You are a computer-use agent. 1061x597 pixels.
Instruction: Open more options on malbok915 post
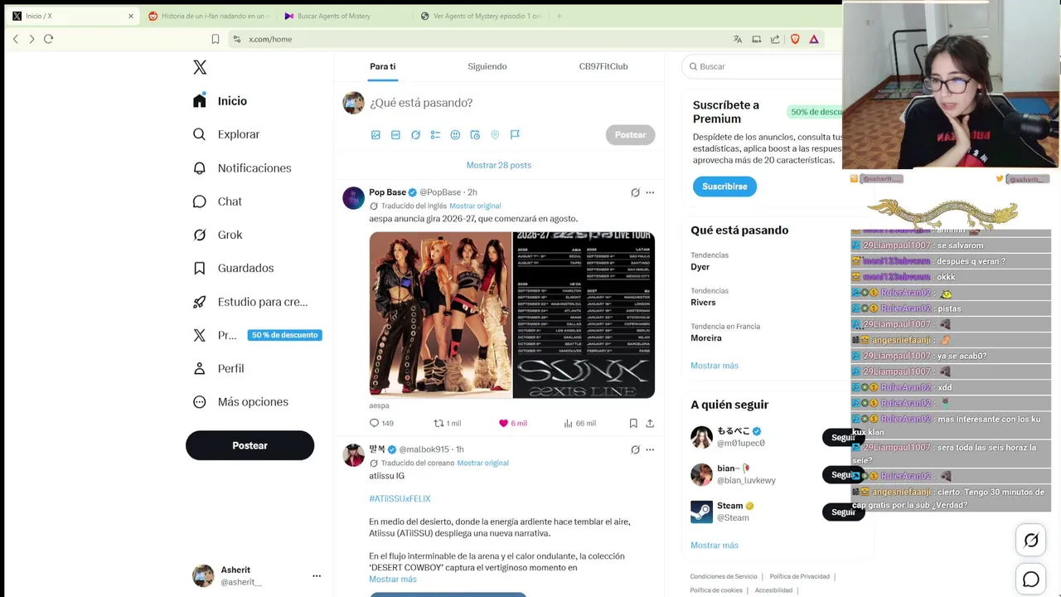[650, 449]
